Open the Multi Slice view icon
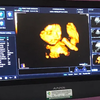Screen dimensions: 100x100 [2, 24]
